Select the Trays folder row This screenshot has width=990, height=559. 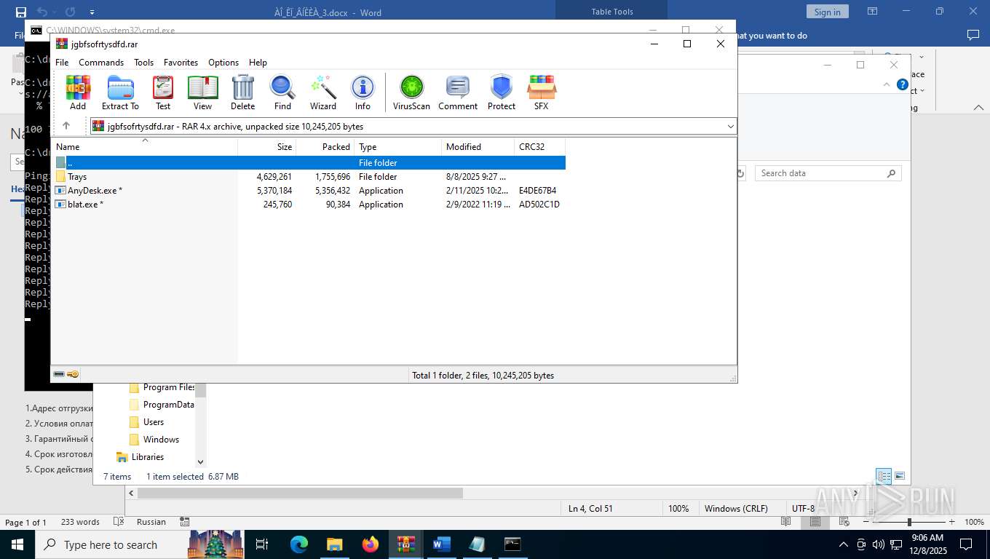(x=309, y=177)
